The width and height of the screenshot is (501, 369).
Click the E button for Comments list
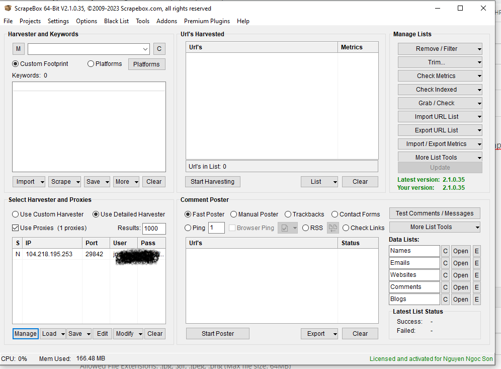[476, 287]
